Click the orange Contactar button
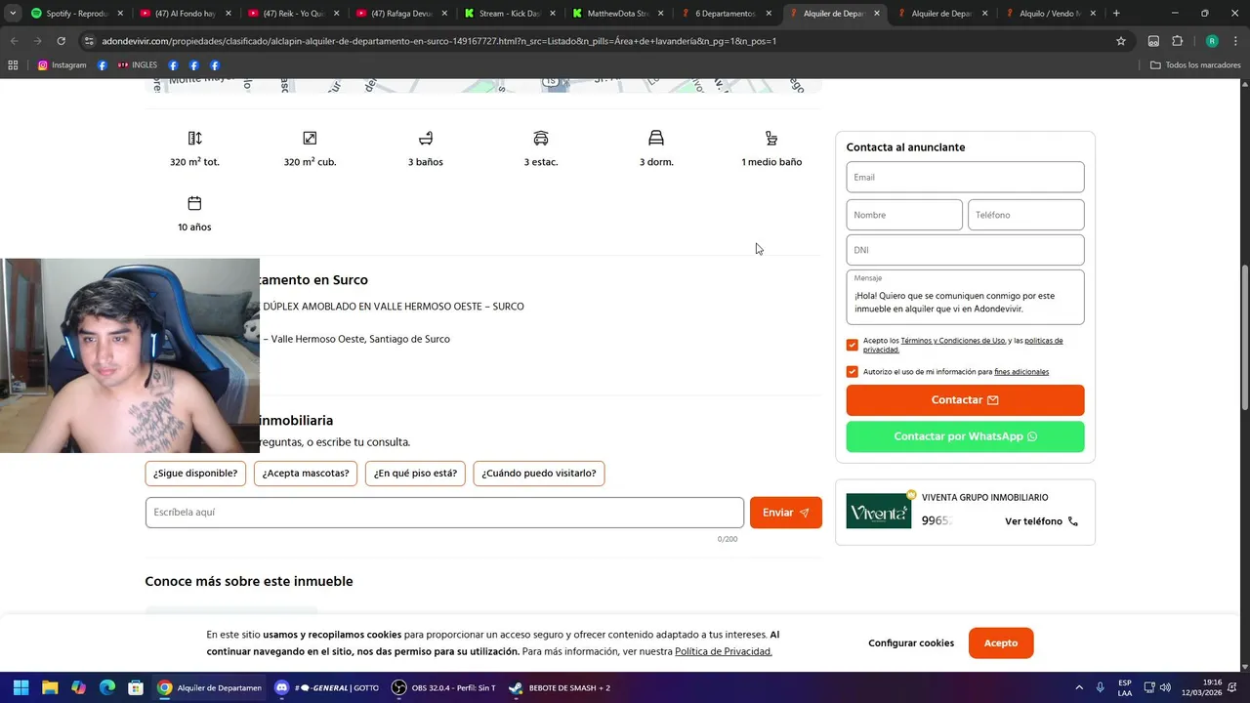 tap(965, 400)
